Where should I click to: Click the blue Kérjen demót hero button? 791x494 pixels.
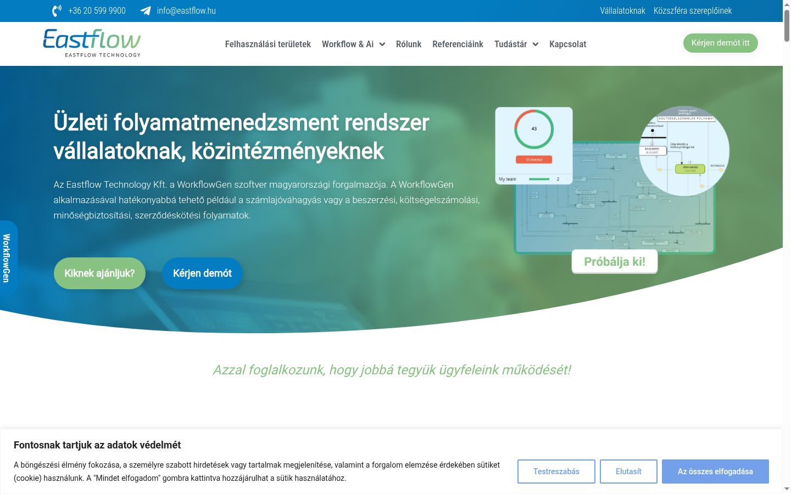[202, 273]
